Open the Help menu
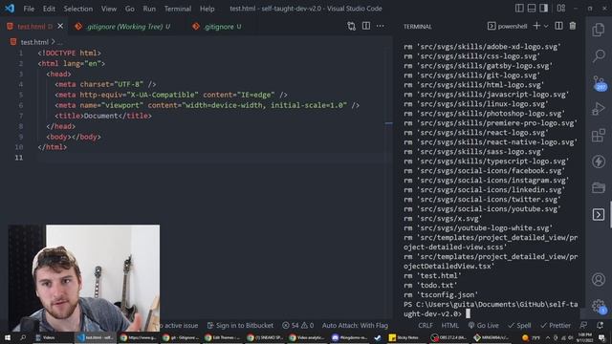 pos(208,9)
